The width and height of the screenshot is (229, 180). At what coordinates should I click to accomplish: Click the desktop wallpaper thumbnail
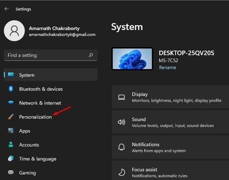pyautogui.click(x=132, y=59)
